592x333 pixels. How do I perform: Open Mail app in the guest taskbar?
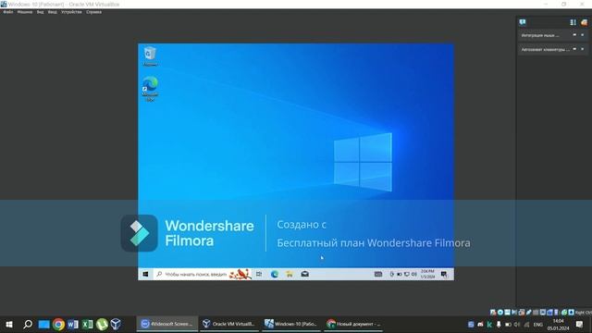pos(304,274)
